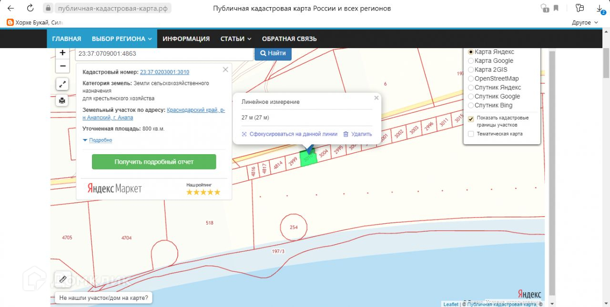Toggle fullscreen map view icon
The width and height of the screenshot is (610, 307).
click(62, 84)
